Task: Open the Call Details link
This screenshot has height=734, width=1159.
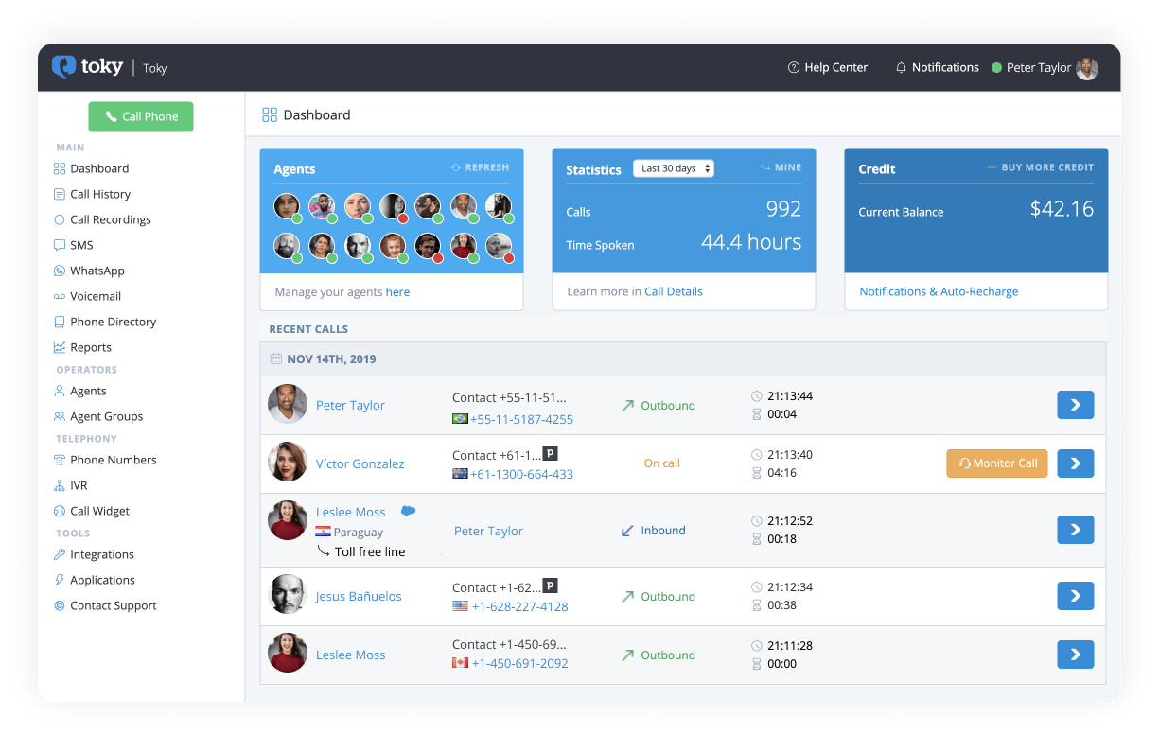Action: (674, 291)
